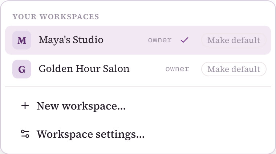Image resolution: width=276 pixels, height=154 pixels.
Task: Click the YOUR WORKSPACES heading
Action: point(56,17)
